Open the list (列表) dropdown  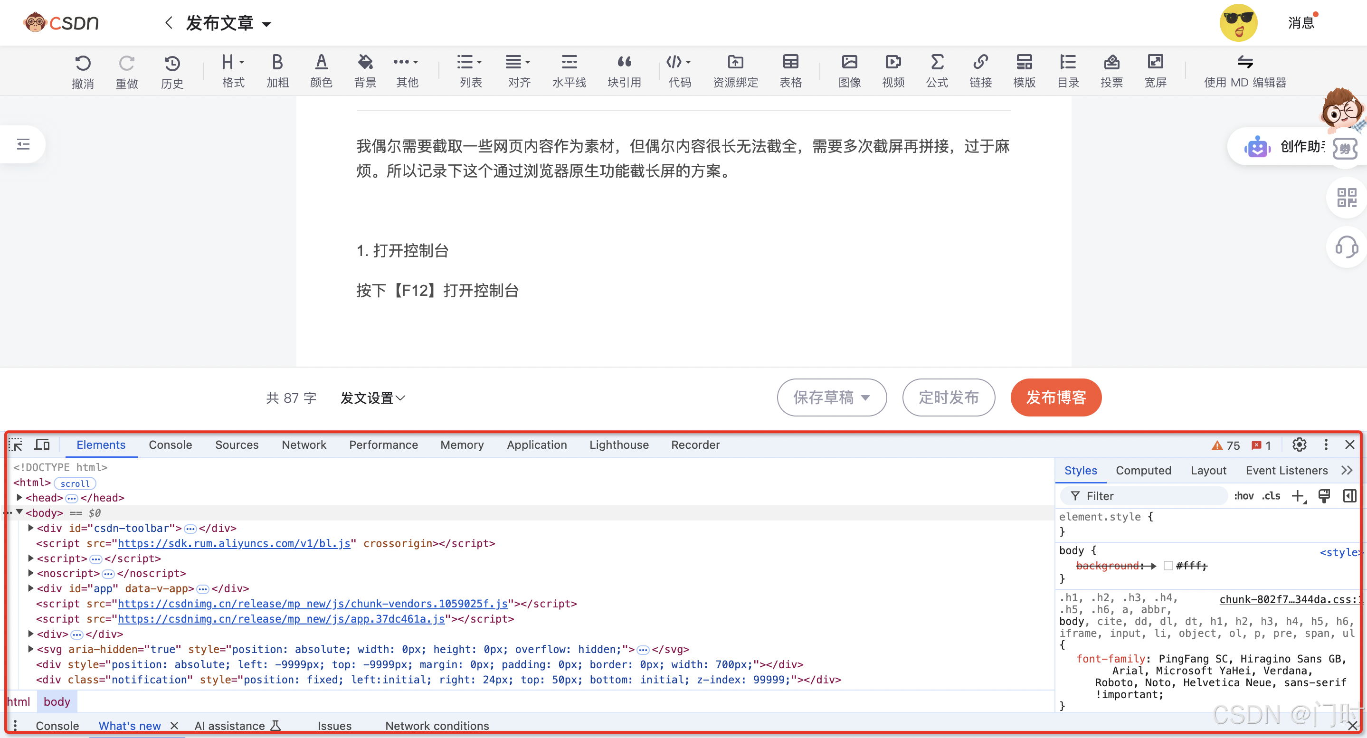coord(470,71)
